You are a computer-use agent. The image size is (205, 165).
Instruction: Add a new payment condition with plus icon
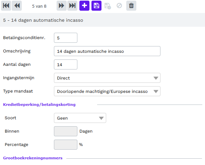[x=84, y=6]
